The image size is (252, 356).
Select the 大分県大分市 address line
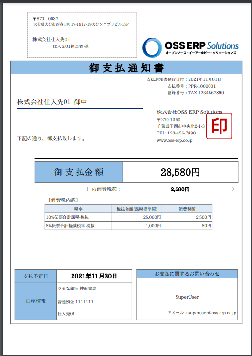(81, 24)
